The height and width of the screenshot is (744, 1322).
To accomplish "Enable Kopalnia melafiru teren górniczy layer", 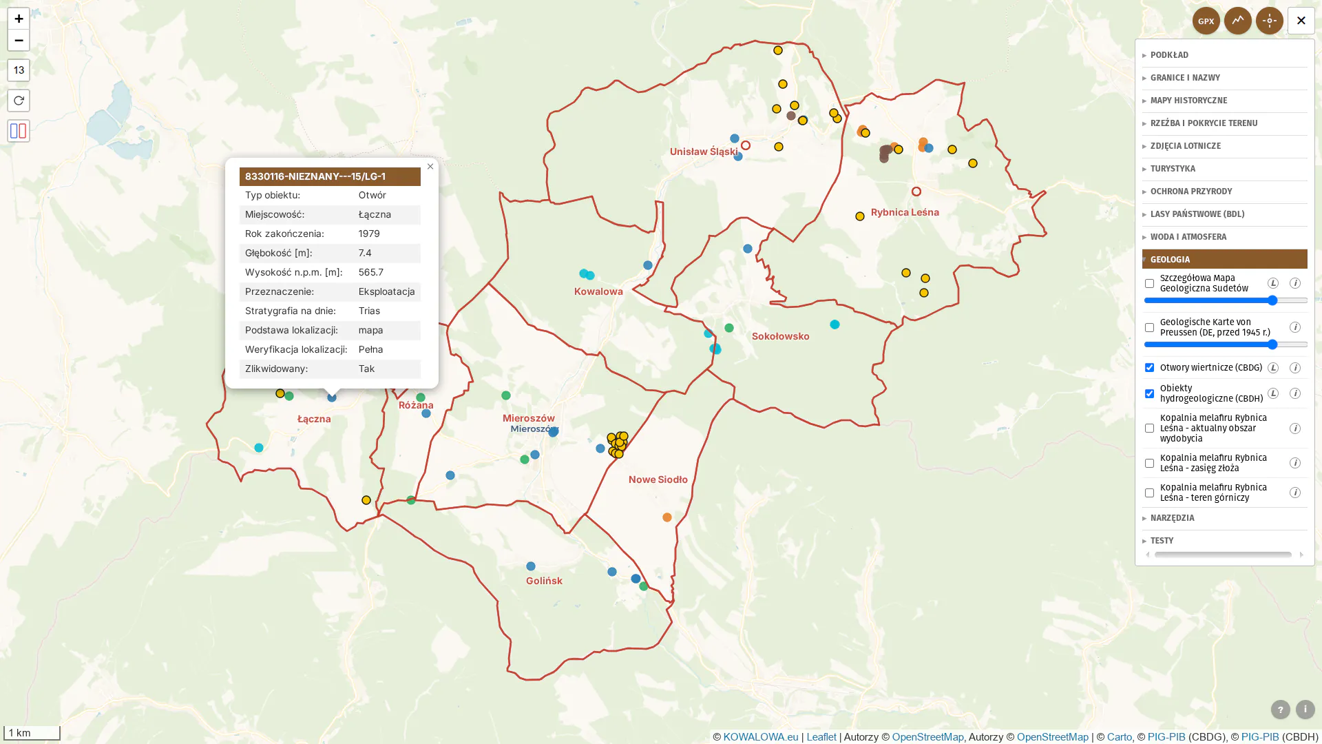I will point(1149,493).
